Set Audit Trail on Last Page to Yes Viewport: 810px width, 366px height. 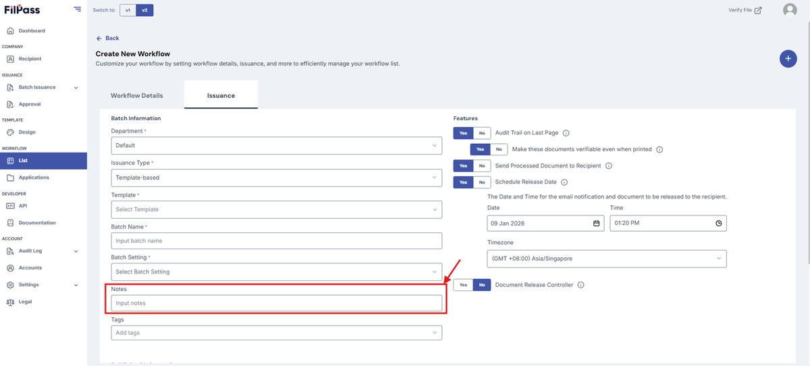(463, 133)
